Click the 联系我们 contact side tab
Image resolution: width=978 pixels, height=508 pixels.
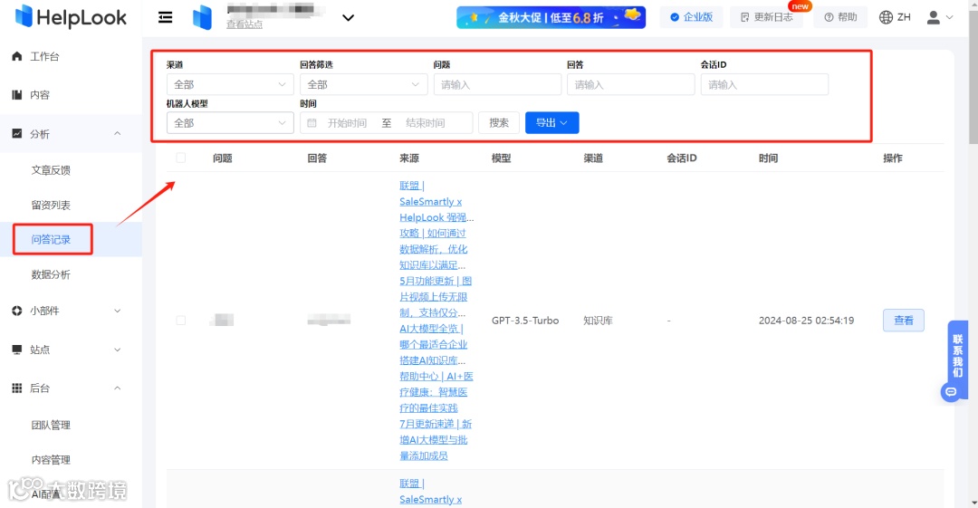click(957, 356)
